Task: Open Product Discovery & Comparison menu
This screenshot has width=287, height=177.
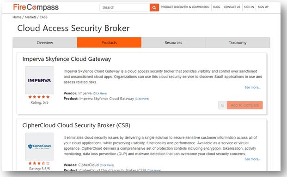Action: click(185, 7)
